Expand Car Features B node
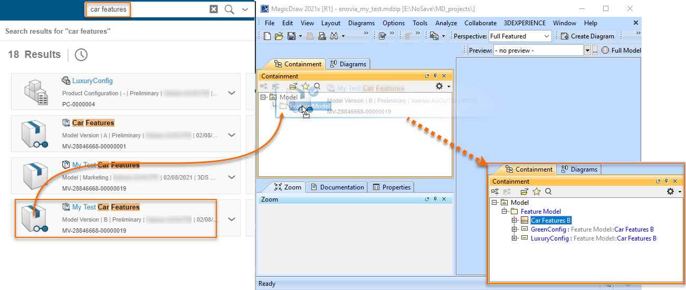 [514, 220]
